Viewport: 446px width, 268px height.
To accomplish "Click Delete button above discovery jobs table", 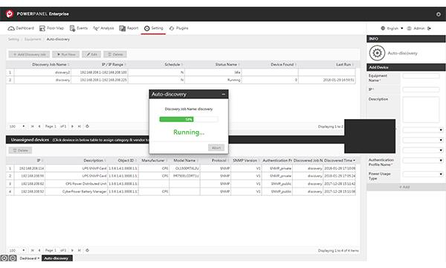I will pyautogui.click(x=115, y=54).
